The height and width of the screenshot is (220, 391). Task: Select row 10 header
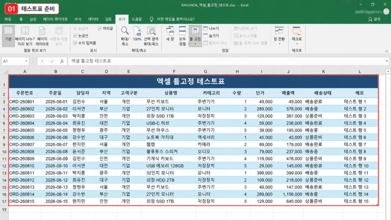tap(4, 152)
